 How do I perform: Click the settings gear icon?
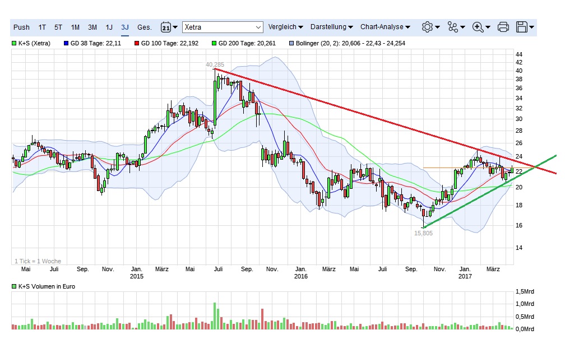[427, 27]
